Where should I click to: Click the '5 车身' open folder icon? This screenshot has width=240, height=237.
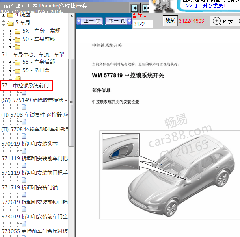(x=10, y=23)
